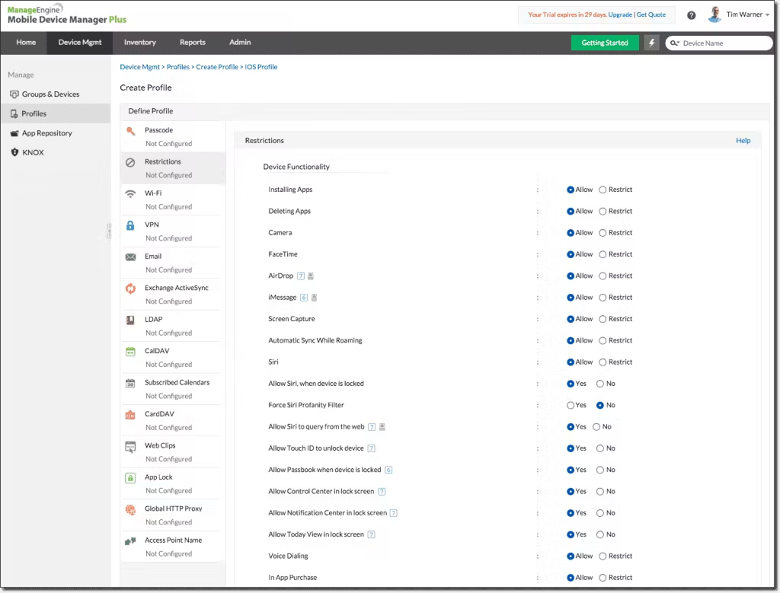Click the Exchange ActiveSync icon
The image size is (780, 593).
pos(130,289)
